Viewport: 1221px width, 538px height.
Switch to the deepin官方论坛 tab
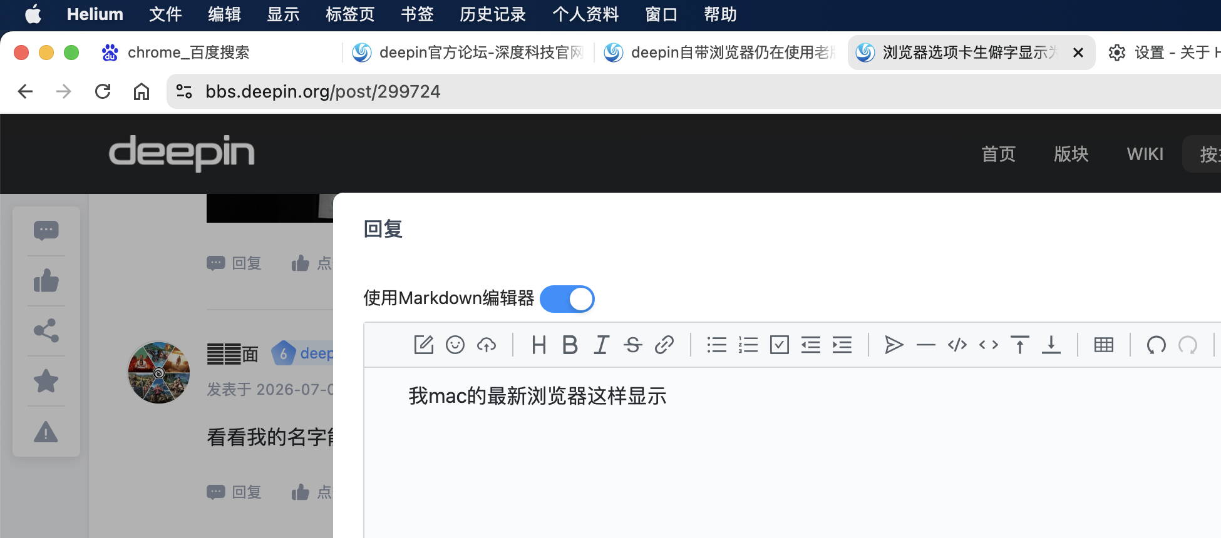click(x=468, y=53)
